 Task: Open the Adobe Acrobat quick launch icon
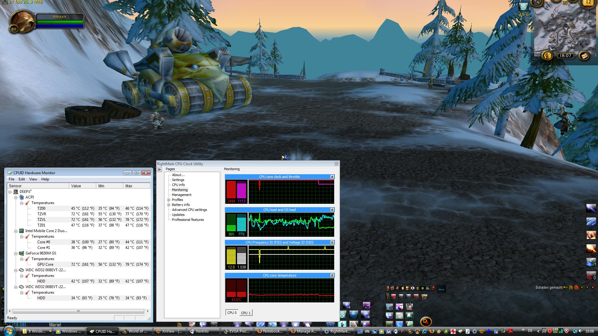click(x=510, y=331)
